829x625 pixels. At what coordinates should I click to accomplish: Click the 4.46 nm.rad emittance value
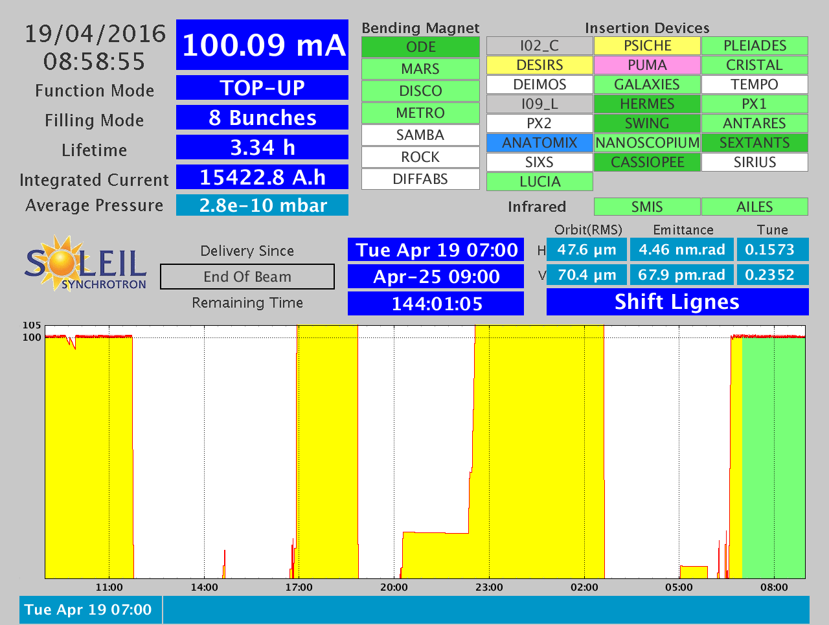[682, 249]
